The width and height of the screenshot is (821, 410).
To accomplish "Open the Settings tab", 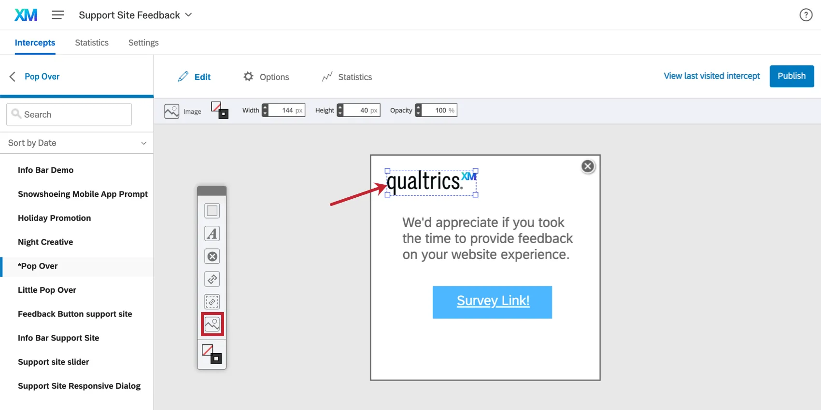I will tap(143, 42).
